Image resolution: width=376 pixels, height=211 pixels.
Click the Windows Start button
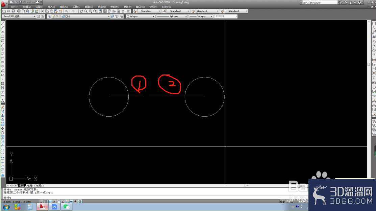click(6, 207)
